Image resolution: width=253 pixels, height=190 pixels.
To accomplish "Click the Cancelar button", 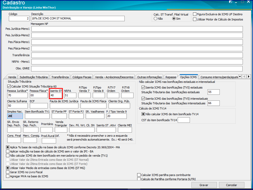I will pos(231,185).
